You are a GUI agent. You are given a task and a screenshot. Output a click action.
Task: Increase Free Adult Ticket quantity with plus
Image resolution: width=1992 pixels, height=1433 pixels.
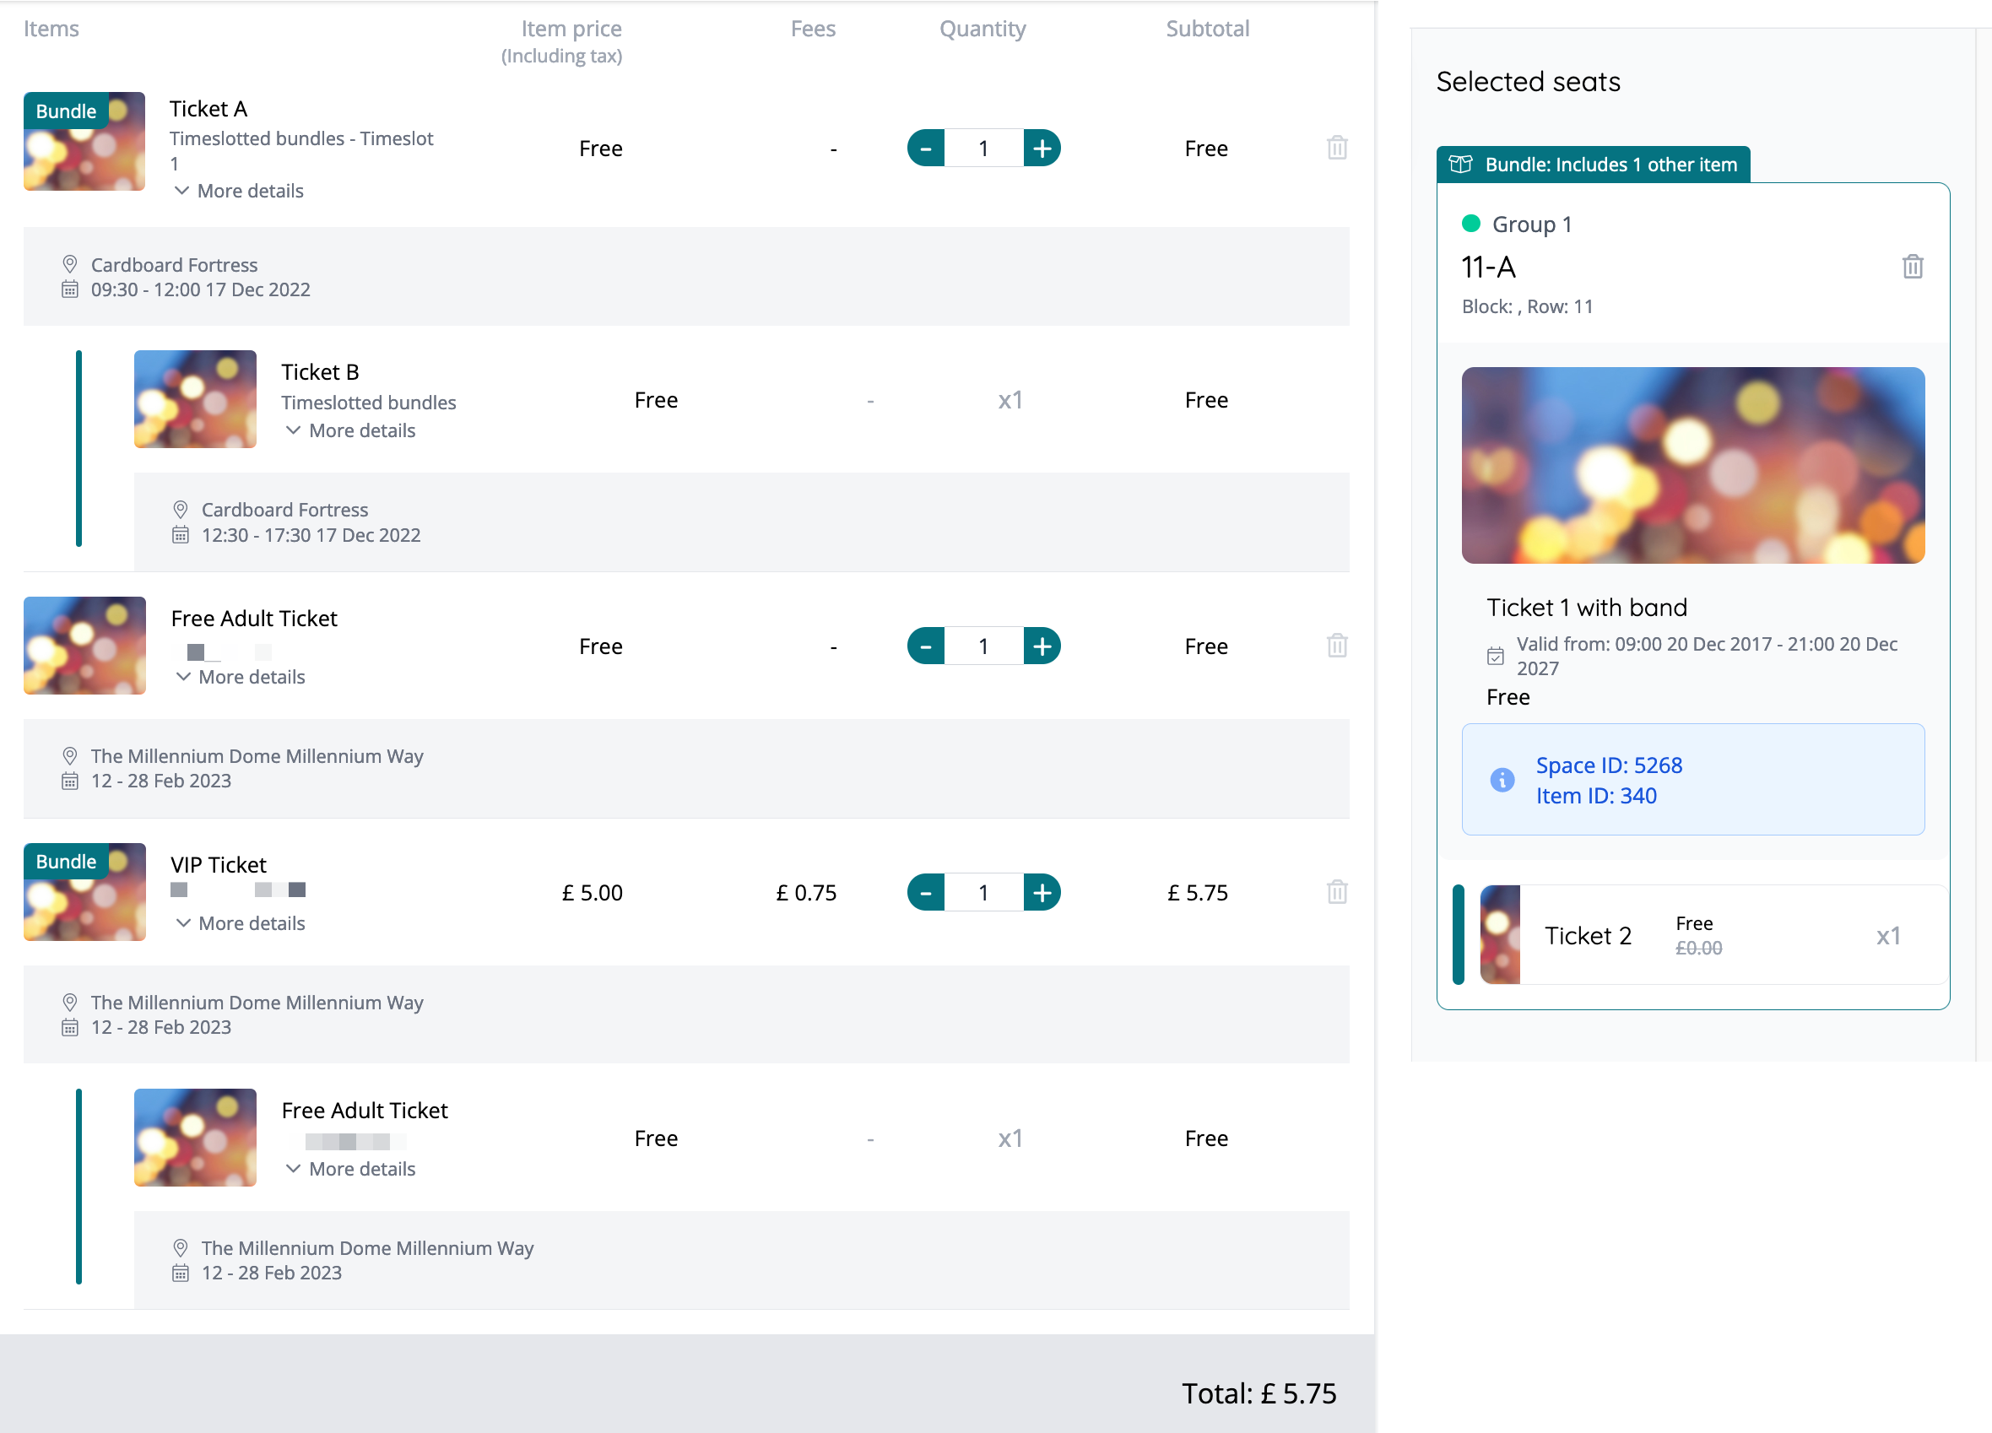[1042, 646]
